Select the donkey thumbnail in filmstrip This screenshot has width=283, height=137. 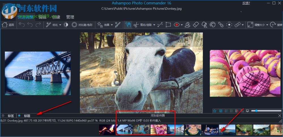coord(141,130)
